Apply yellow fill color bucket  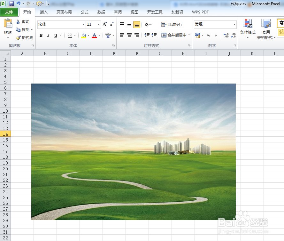[84, 36]
